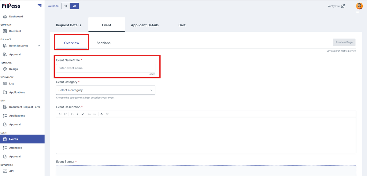The image size is (367, 176).
Task: Open the API developer page
Action: click(x=11, y=171)
